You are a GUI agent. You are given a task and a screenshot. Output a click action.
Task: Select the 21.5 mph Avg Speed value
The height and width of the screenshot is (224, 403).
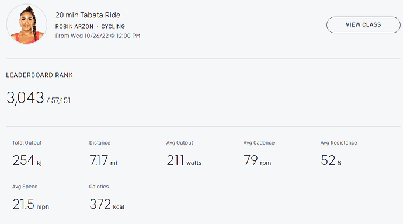click(30, 204)
